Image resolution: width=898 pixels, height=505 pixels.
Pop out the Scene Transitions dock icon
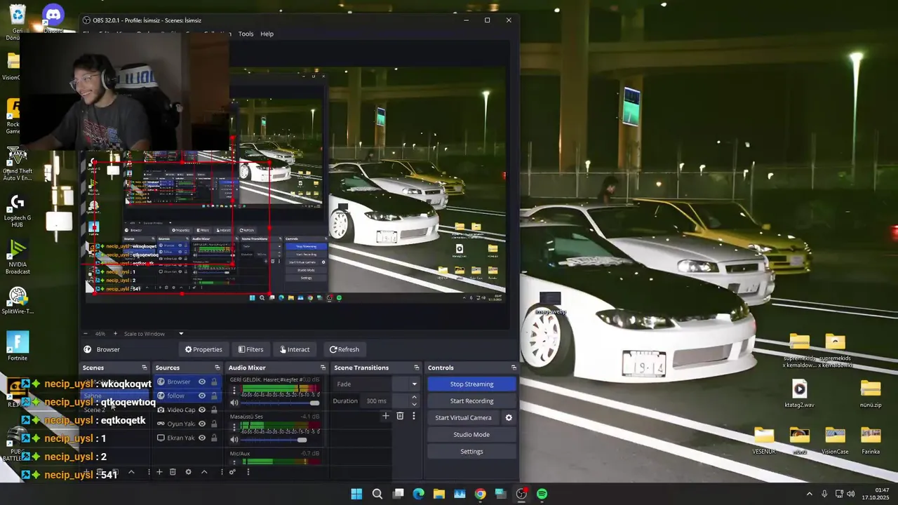(x=417, y=368)
